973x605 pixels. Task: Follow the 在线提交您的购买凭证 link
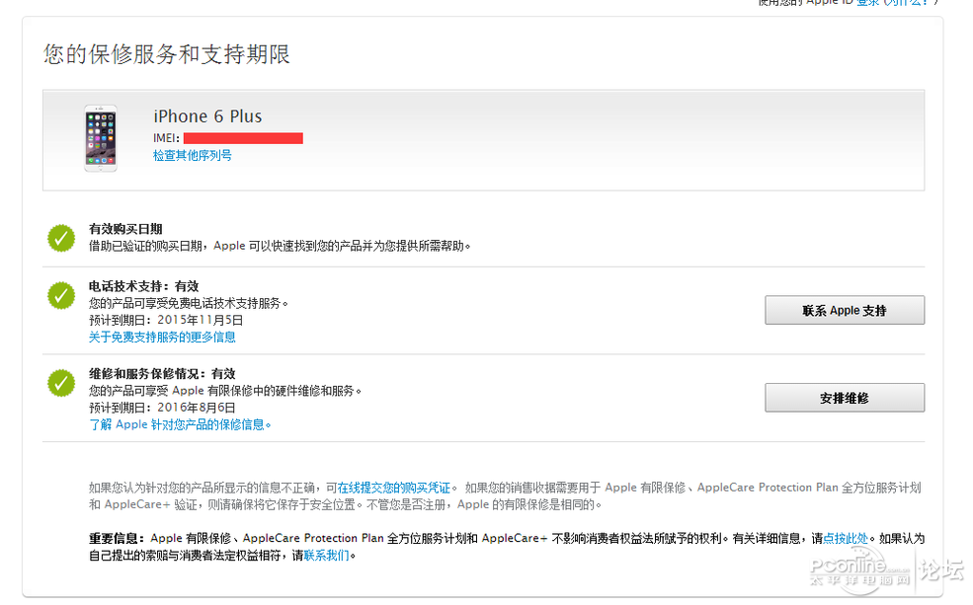pyautogui.click(x=394, y=488)
